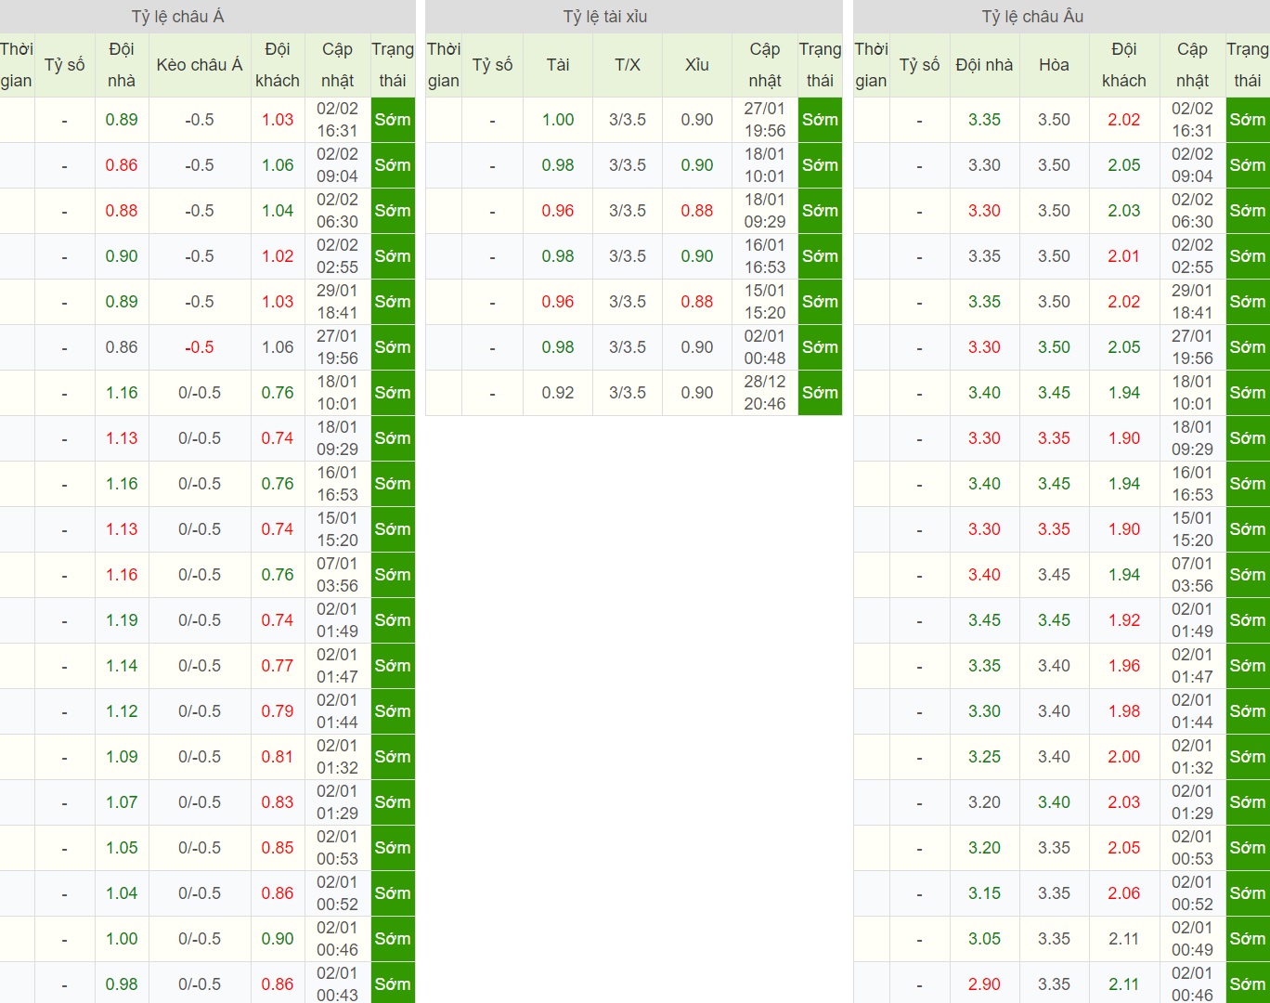1270x1003 pixels.
Task: Click Tài odds 1.00 in tài xỉu table
Action: tap(558, 120)
